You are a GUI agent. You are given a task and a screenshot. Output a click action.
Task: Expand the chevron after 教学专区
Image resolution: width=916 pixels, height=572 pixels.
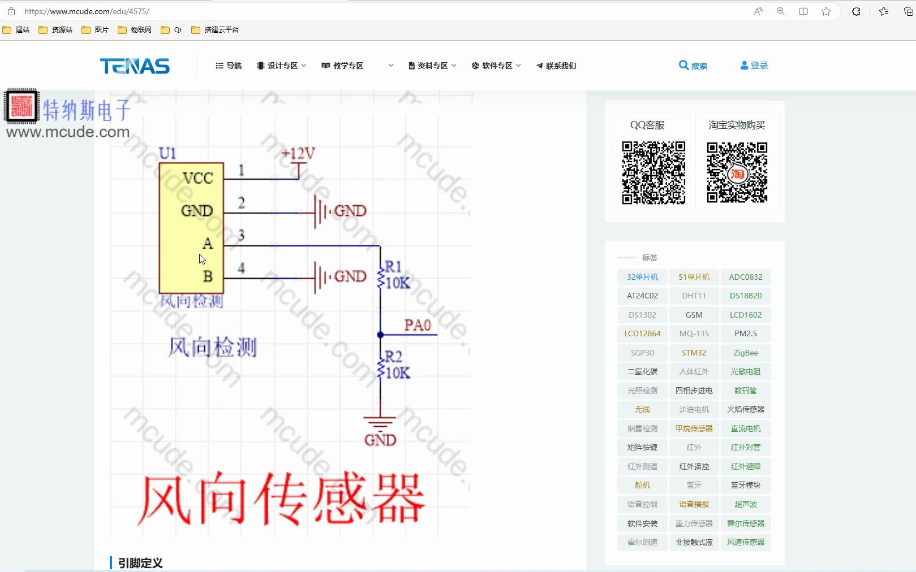[391, 66]
